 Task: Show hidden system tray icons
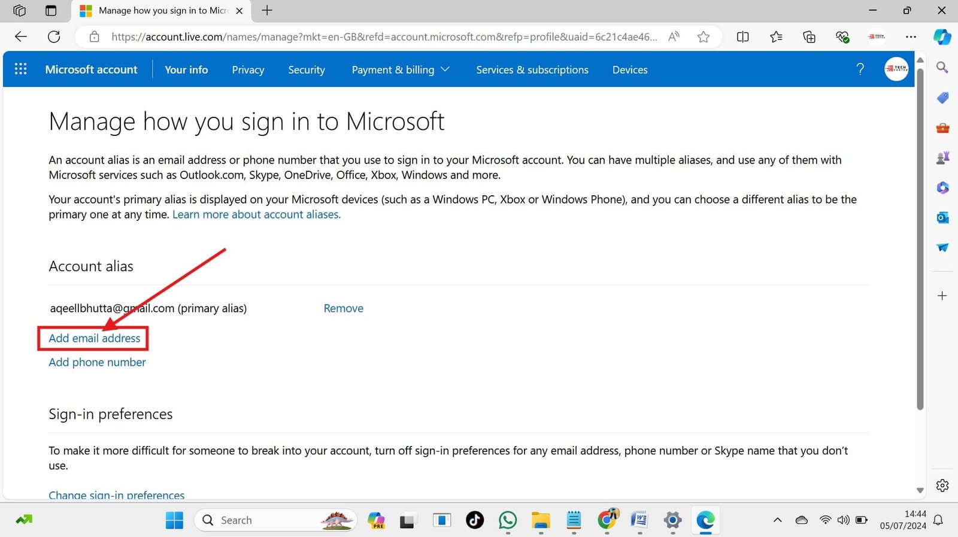click(777, 520)
